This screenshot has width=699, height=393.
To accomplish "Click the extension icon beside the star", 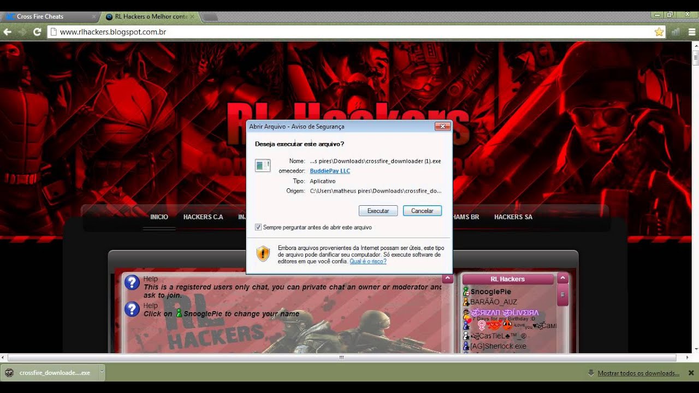I will pos(676,32).
